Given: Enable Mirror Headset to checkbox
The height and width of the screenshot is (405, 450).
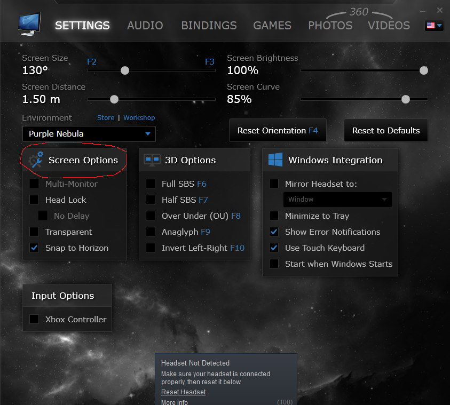Looking at the screenshot, I should pyautogui.click(x=274, y=184).
